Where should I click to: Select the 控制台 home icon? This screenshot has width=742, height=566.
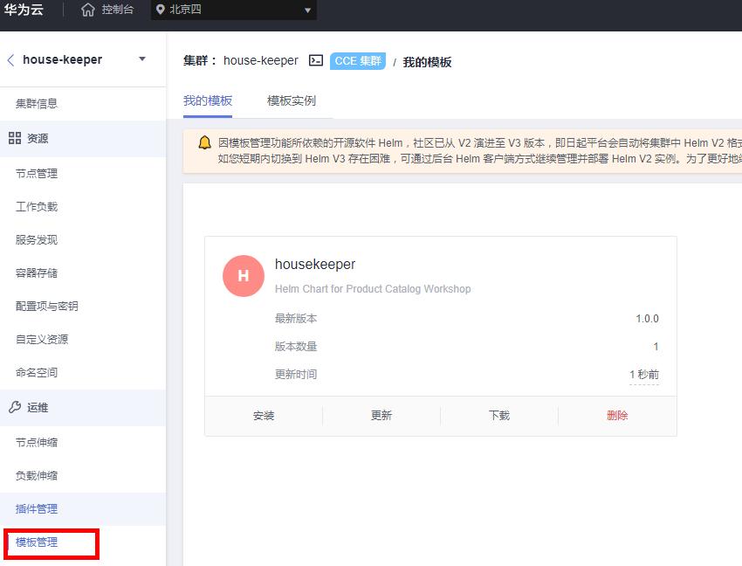click(x=87, y=11)
